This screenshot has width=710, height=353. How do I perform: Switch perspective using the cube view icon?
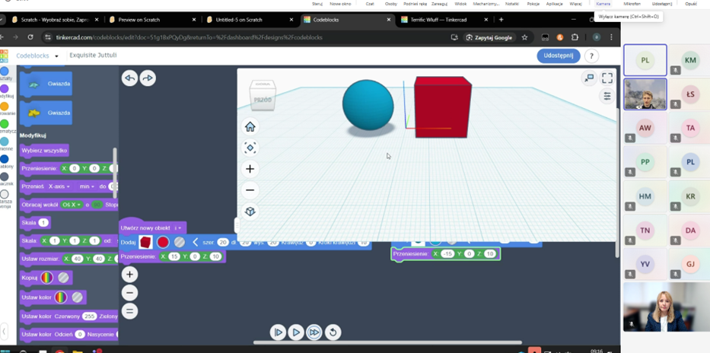point(250,211)
